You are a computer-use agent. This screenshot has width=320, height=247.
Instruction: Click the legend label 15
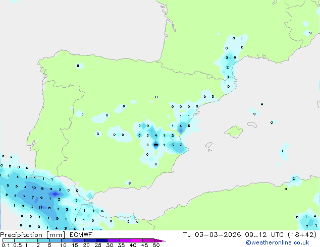[x=75, y=245]
